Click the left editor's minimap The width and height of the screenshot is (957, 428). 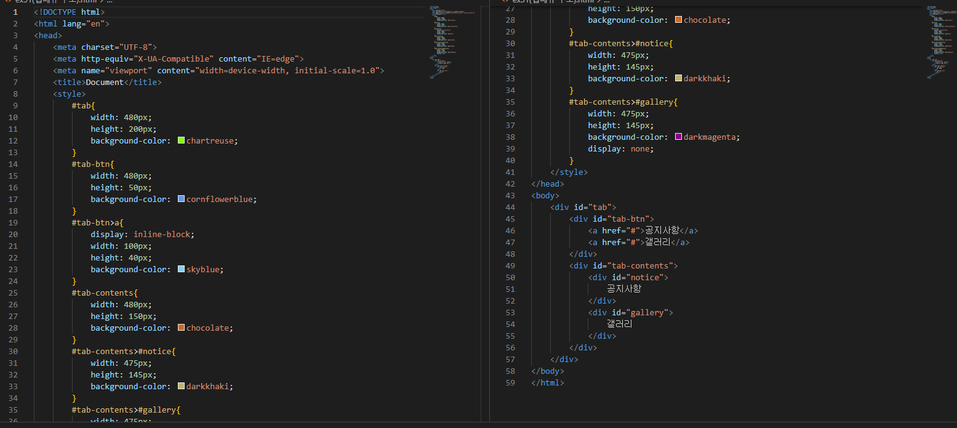(452, 42)
